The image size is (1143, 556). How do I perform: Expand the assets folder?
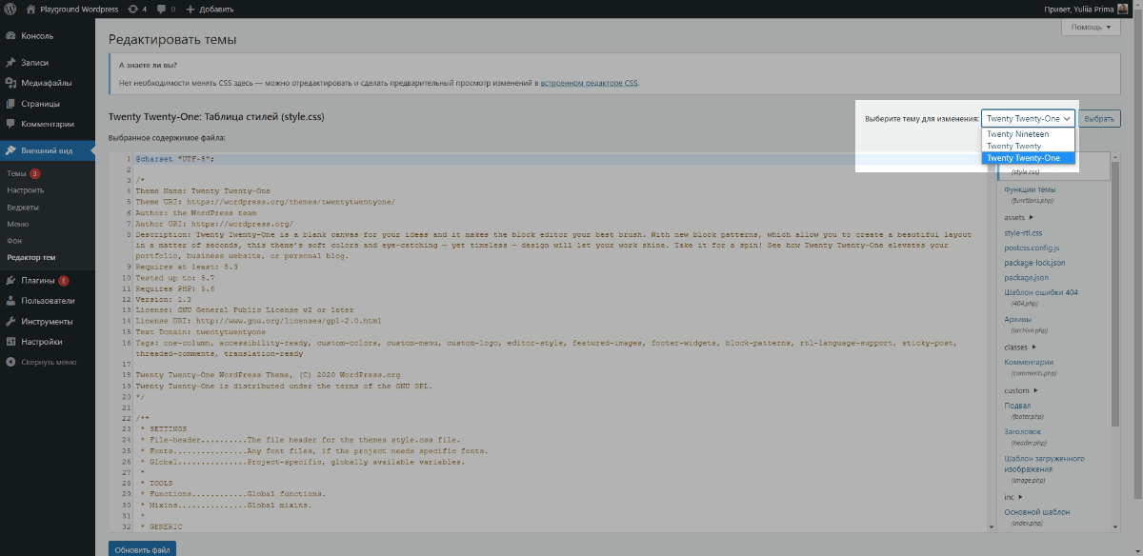click(x=1017, y=217)
